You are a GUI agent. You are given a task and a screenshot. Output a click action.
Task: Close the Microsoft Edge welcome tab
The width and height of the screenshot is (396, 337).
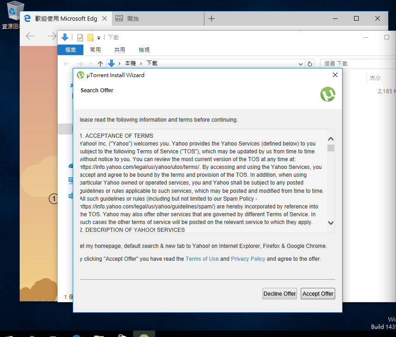[x=105, y=19]
